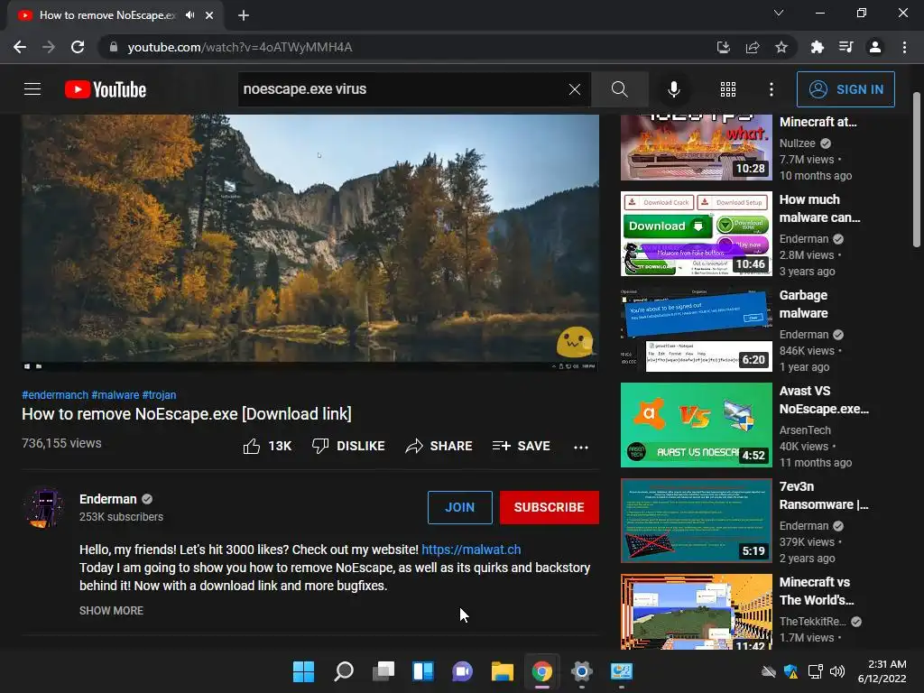Open Task View on the taskbar
Image resolution: width=924 pixels, height=693 pixels.
tap(383, 671)
